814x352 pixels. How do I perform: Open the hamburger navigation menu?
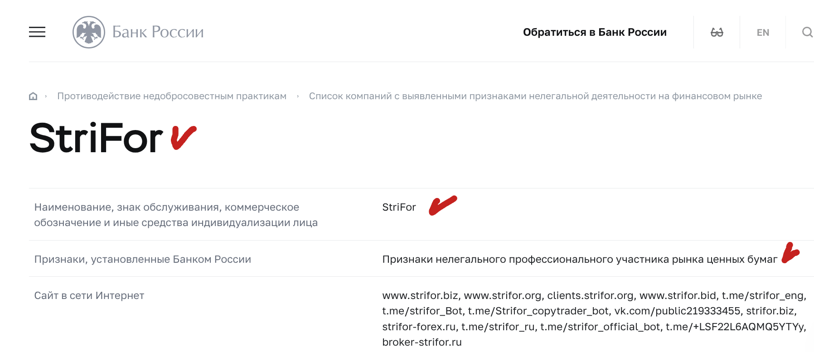point(38,32)
